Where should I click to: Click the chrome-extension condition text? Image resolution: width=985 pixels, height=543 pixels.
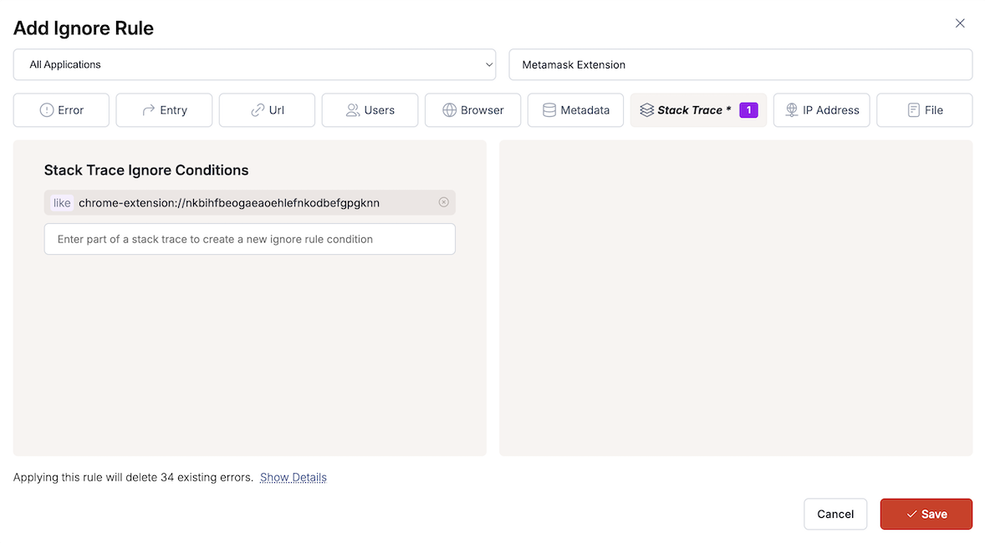point(228,203)
